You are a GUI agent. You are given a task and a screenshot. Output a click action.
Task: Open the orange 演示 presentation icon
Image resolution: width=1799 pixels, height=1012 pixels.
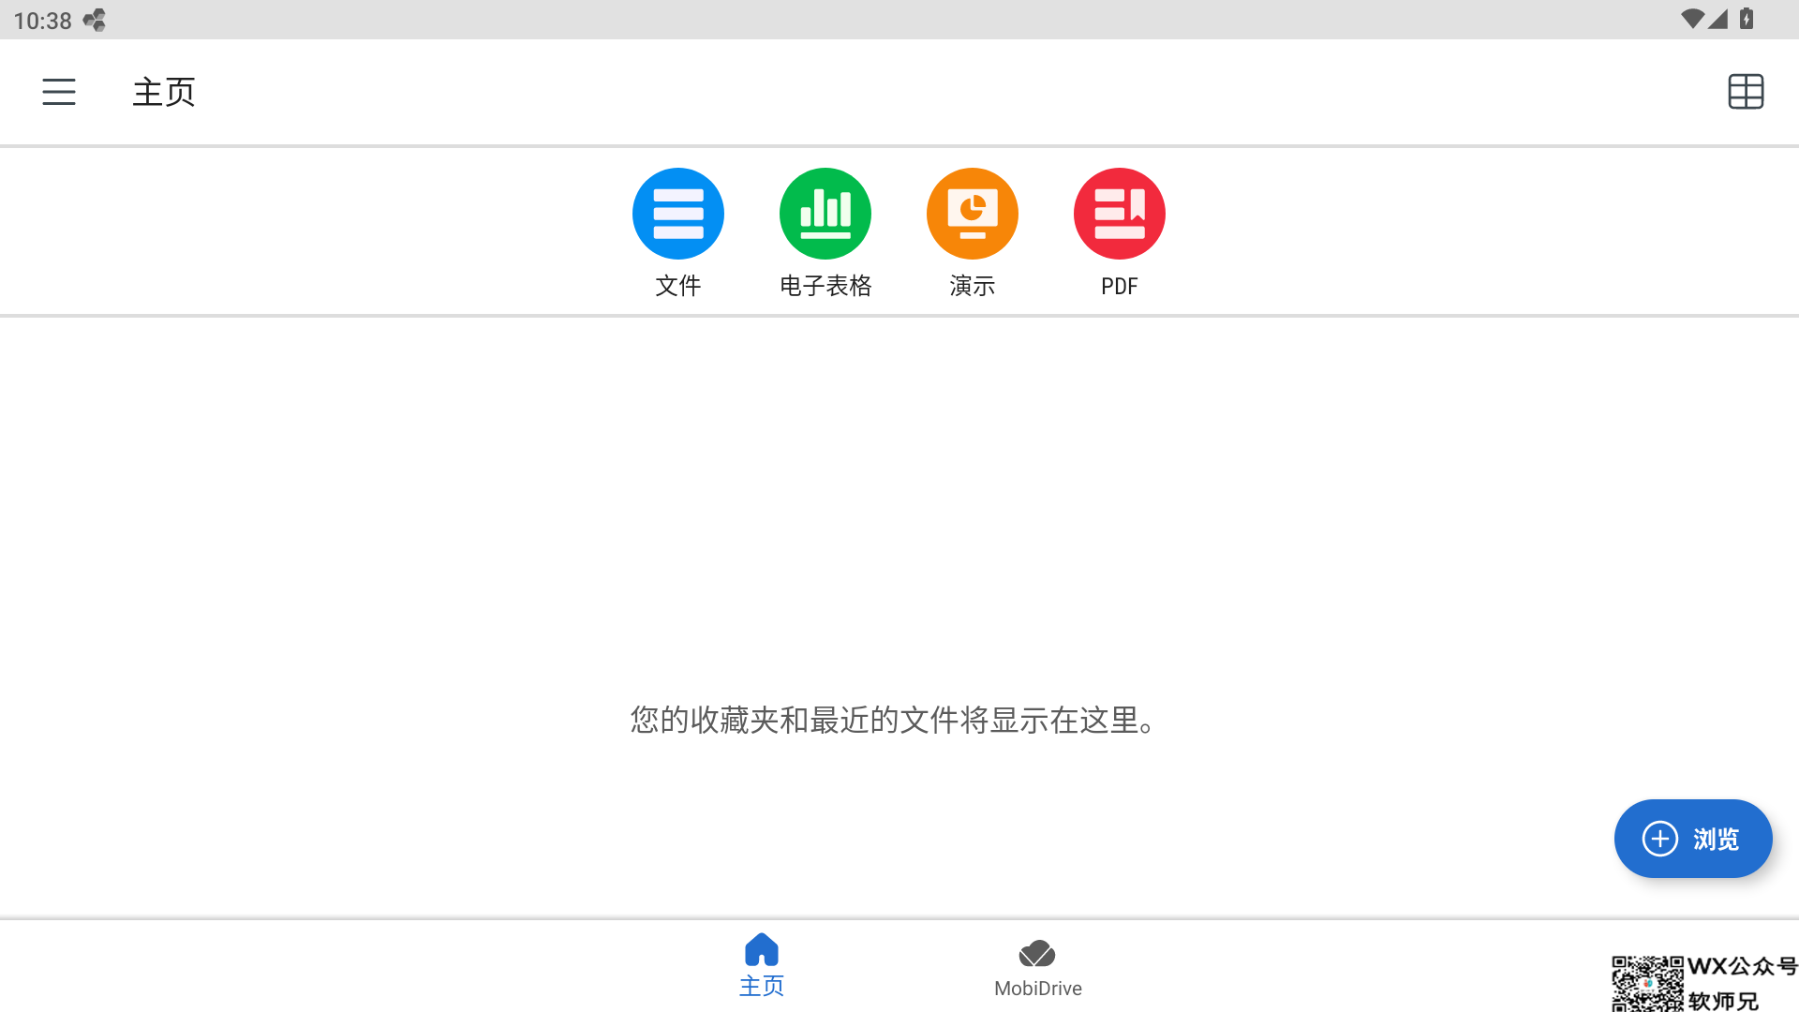coord(972,213)
